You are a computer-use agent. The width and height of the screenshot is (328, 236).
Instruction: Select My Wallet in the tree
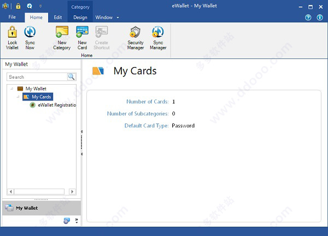(36, 88)
